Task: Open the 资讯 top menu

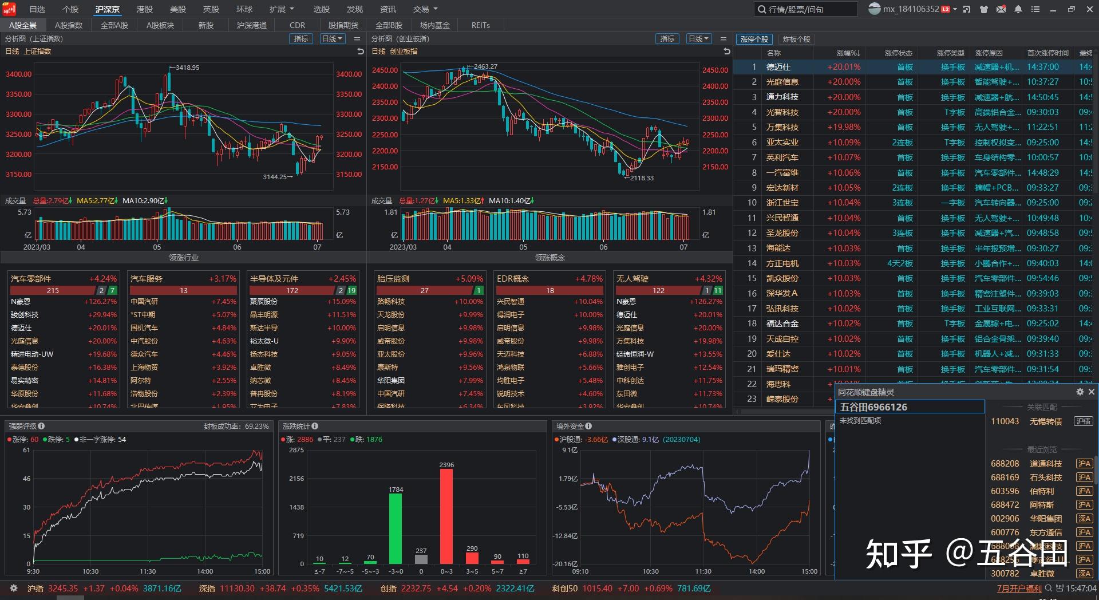Action: (388, 9)
